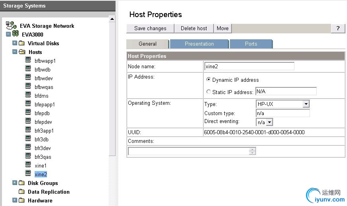Image resolution: width=347 pixels, height=206 pixels.
Task: Click the Comments box up stepper arrow
Action: tap(252, 149)
